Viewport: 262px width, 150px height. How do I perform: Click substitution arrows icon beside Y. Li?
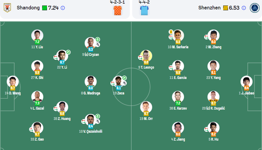point(55,57)
